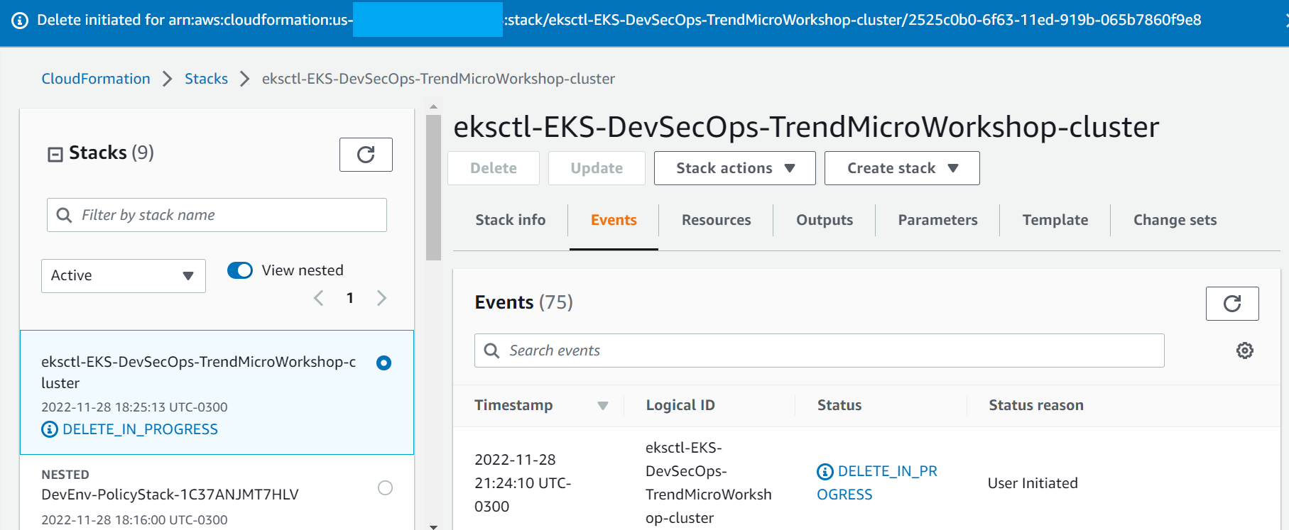
Task: Expand the Create stack dropdown
Action: point(902,168)
